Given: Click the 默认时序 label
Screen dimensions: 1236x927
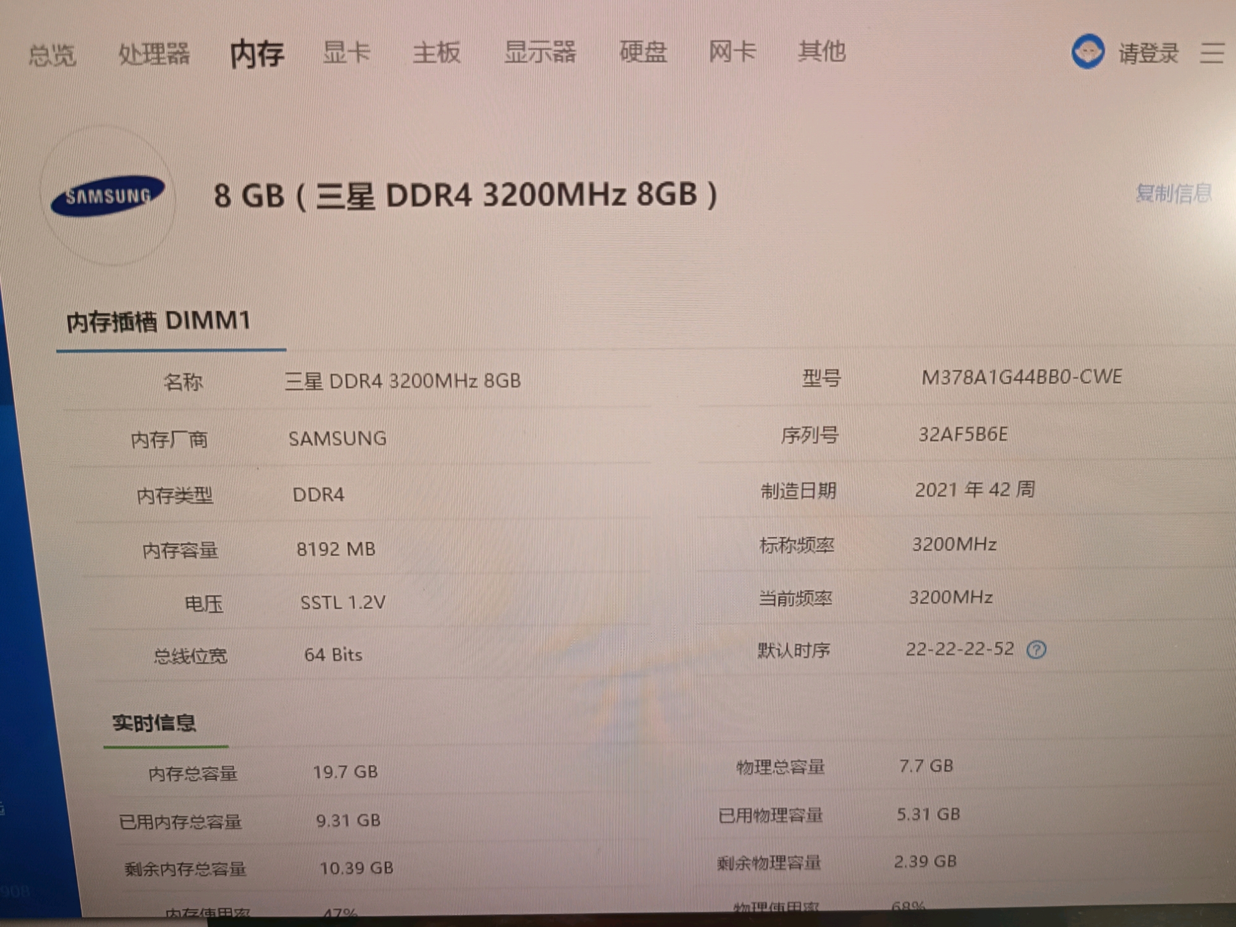Looking at the screenshot, I should point(794,650).
